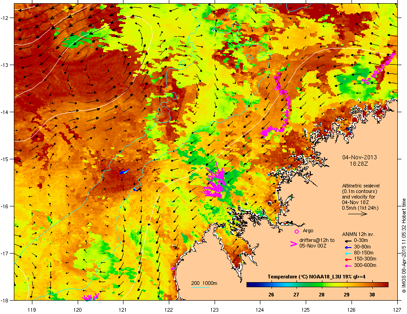Click the large magenta drifter cluster near 123E
The height and width of the screenshot is (314, 407).
pos(214,181)
